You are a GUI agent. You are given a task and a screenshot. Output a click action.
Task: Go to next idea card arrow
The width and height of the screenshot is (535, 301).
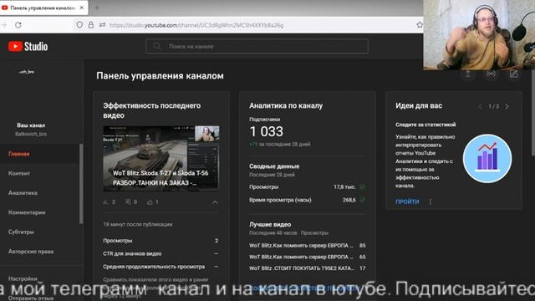point(507,106)
